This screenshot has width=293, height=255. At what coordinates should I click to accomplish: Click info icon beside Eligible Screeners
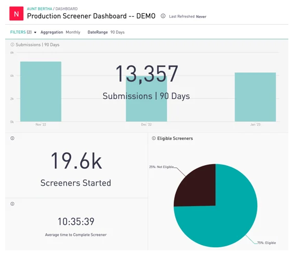(153, 138)
